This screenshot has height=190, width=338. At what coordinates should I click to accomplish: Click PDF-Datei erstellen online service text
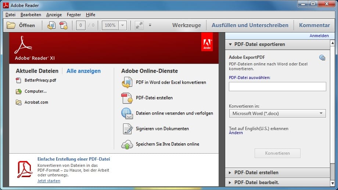click(x=154, y=98)
